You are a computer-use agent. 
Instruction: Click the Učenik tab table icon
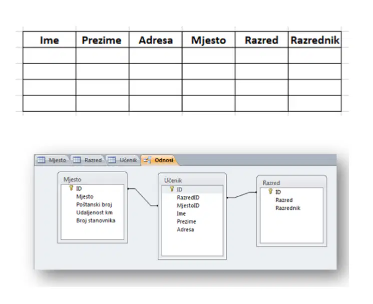[x=112, y=160]
